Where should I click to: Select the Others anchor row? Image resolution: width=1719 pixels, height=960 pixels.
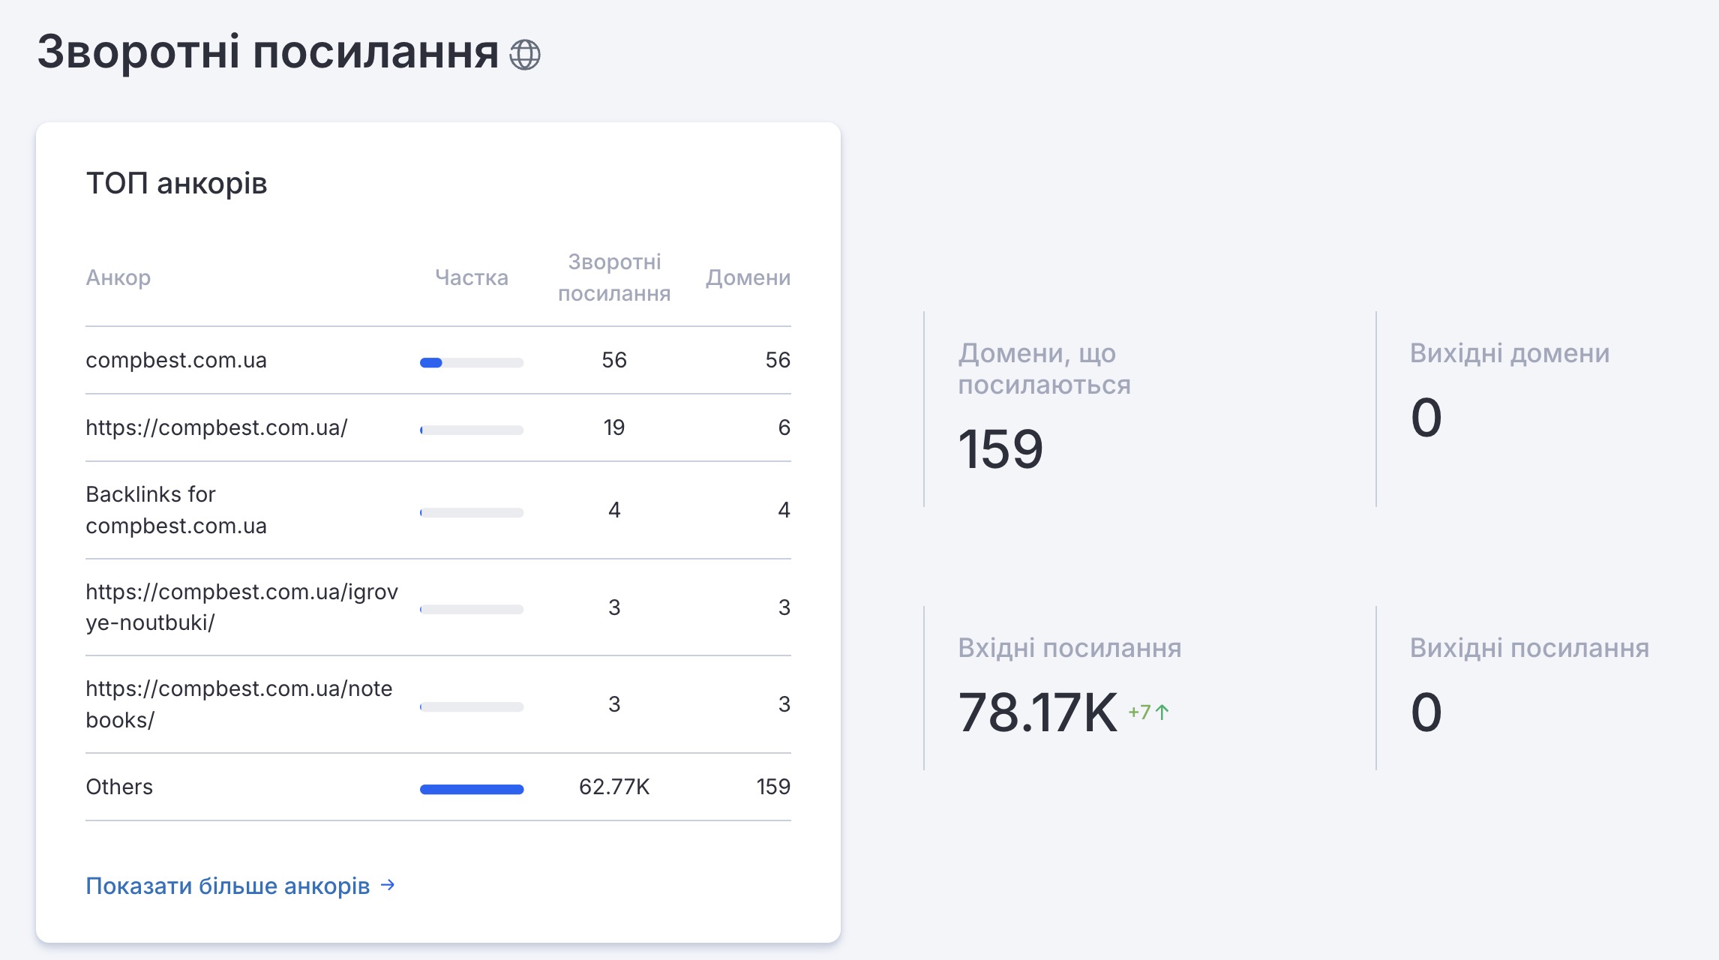(119, 787)
